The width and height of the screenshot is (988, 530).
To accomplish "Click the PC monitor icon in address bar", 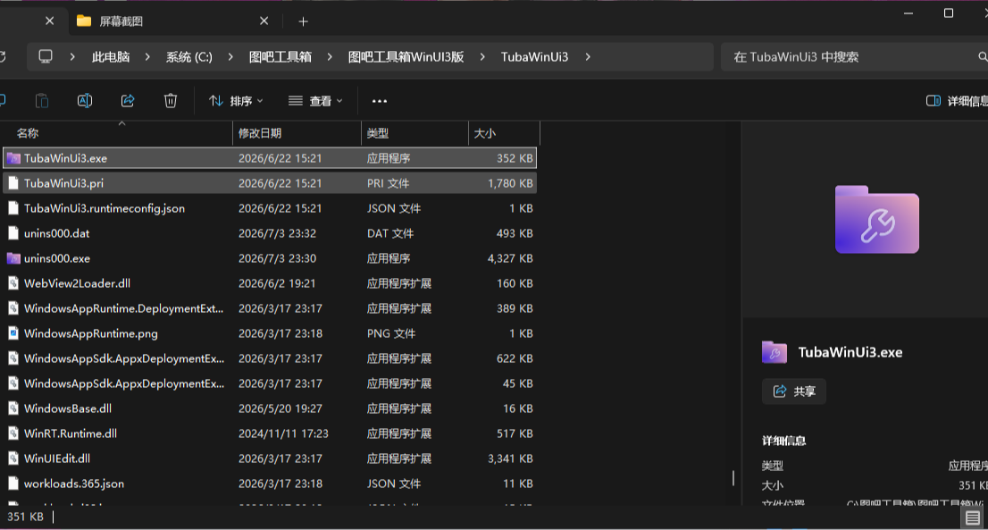I will click(46, 56).
